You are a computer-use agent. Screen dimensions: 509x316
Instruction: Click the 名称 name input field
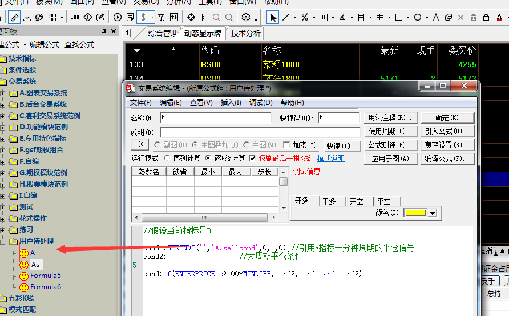point(216,118)
